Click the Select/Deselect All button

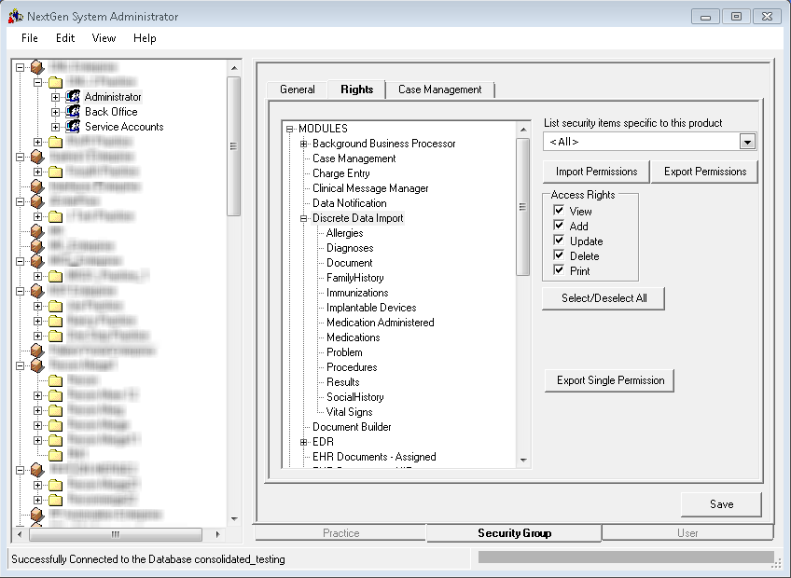pyautogui.click(x=604, y=298)
